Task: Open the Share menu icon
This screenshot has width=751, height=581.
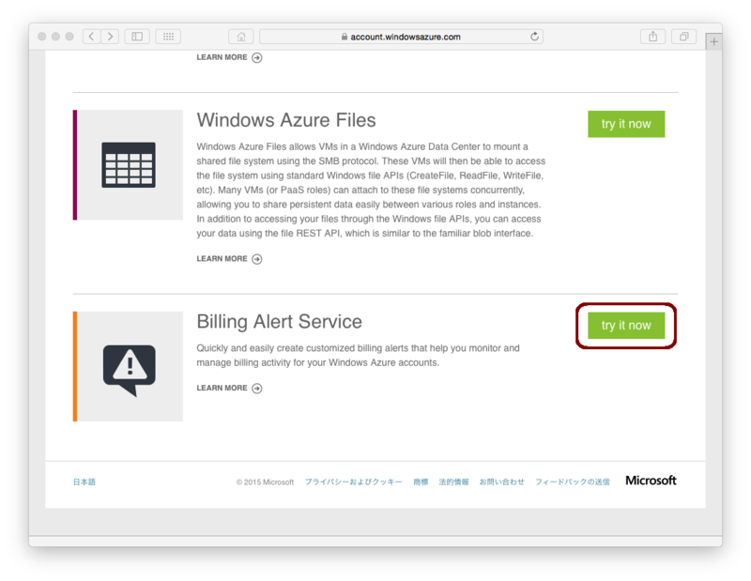Action: click(652, 37)
